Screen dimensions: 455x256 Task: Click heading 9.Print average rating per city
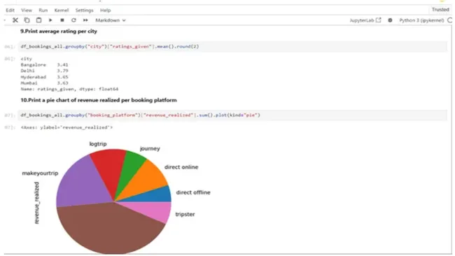pos(59,31)
